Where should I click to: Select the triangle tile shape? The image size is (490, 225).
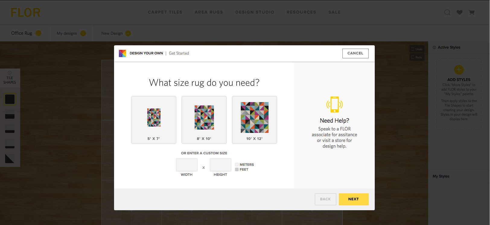point(10,159)
